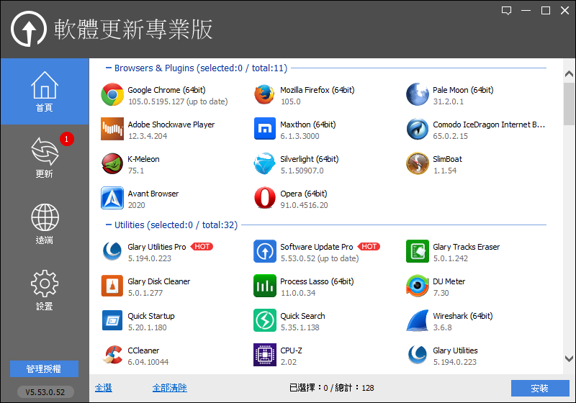
Task: Click version text '105.0.5195.127 (up to date)'
Action: [x=178, y=101]
